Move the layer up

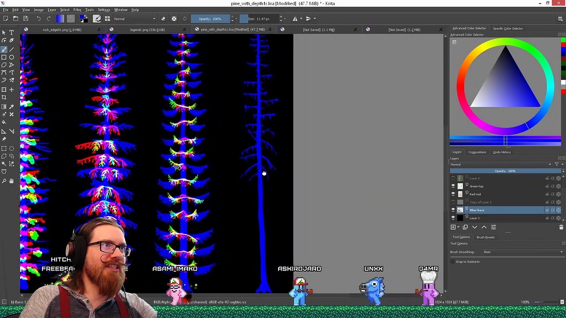[x=484, y=227]
